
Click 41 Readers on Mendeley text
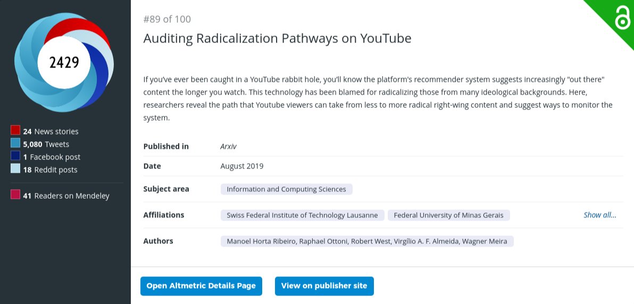[x=66, y=196]
